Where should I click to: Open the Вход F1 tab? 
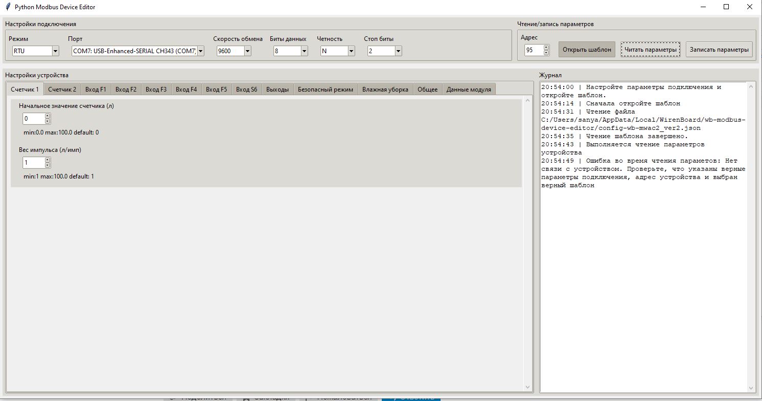[96, 90]
